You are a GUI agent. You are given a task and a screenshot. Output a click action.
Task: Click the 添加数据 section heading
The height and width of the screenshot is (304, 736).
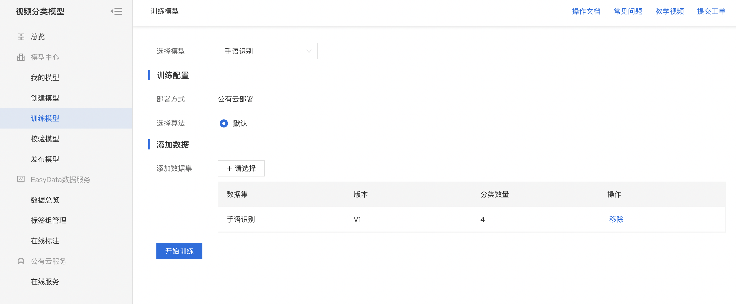coord(172,145)
